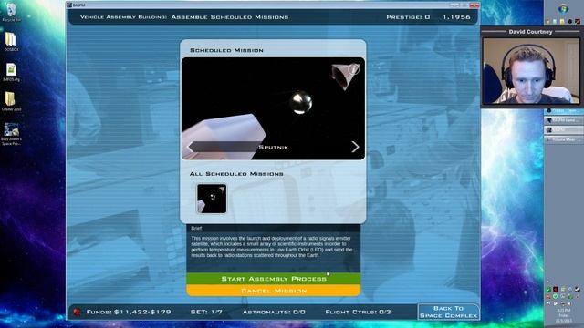Image resolution: width=584 pixels, height=328 pixels.
Task: Open the mission info icon on Sputnik image
Action: (353, 69)
